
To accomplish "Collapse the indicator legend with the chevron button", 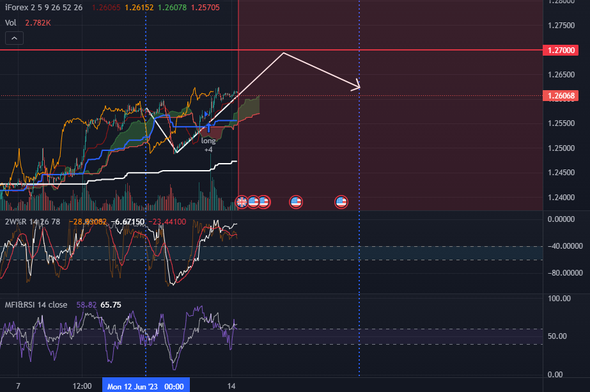I will [14, 38].
